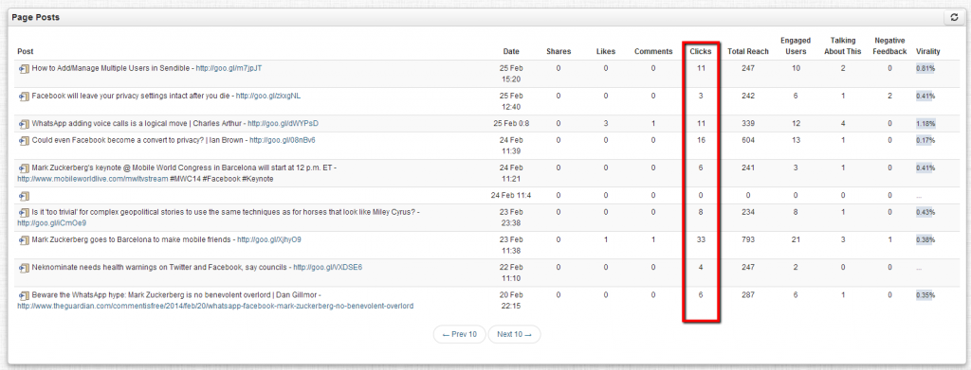Click the 1.18% virality value
The image size is (971, 370).
[x=925, y=124]
